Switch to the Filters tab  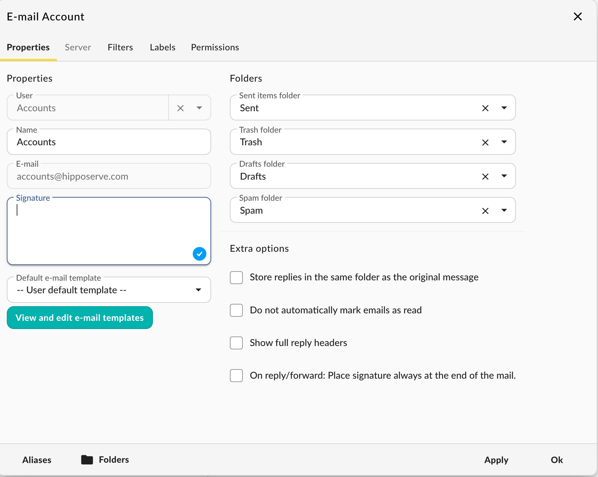120,47
